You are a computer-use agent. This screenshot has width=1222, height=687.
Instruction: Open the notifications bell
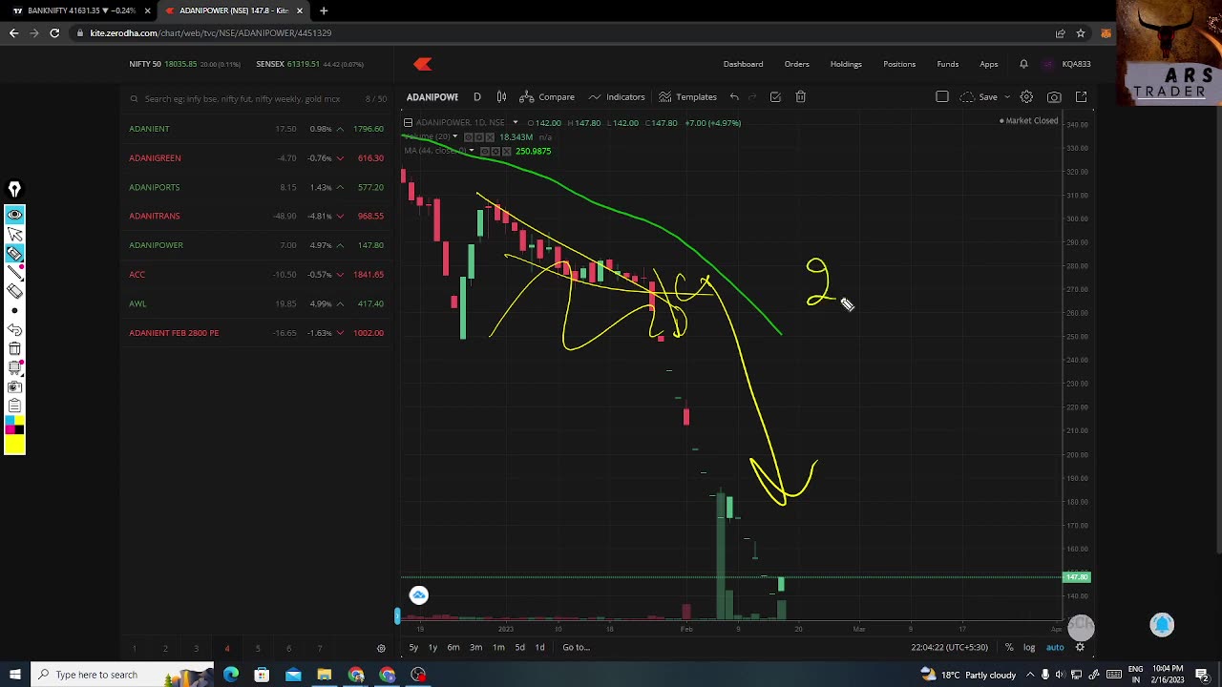pos(1023,64)
